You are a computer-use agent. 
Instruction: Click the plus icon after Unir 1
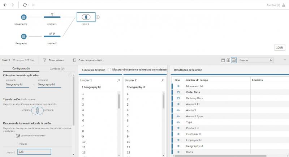tap(98, 17)
